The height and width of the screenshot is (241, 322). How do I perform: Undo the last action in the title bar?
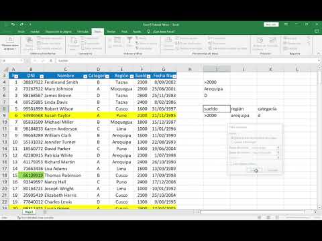13,24
